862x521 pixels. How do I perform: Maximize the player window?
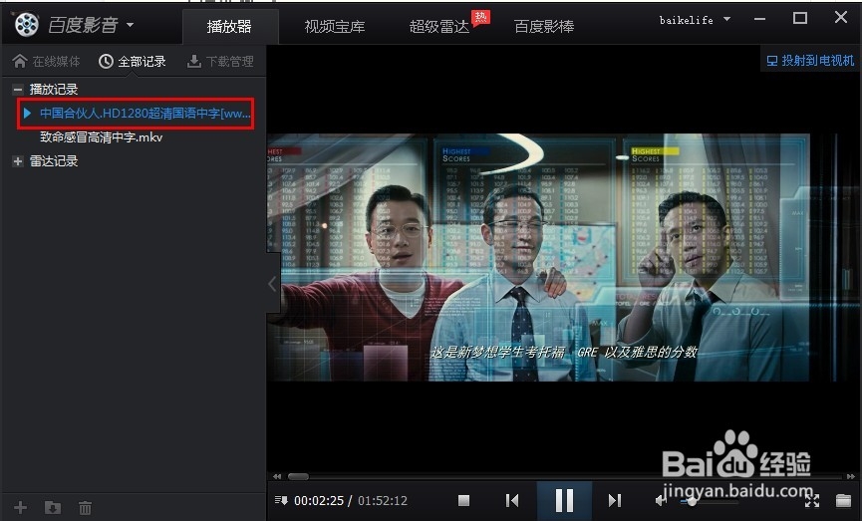800,18
